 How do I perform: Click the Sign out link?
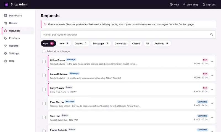(x=209, y=4)
